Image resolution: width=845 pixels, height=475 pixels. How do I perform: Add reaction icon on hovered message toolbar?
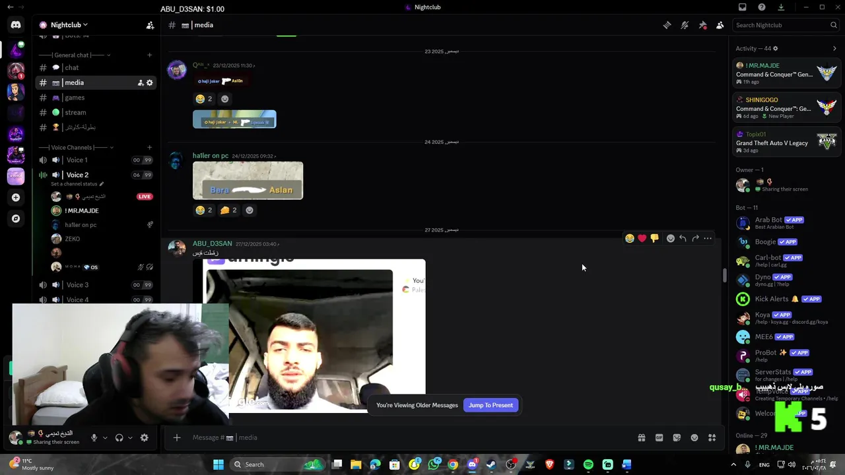[x=670, y=238]
